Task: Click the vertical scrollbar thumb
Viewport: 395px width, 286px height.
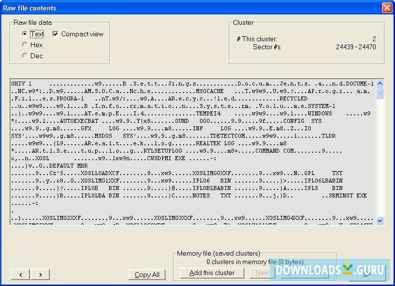Action: pos(380,93)
